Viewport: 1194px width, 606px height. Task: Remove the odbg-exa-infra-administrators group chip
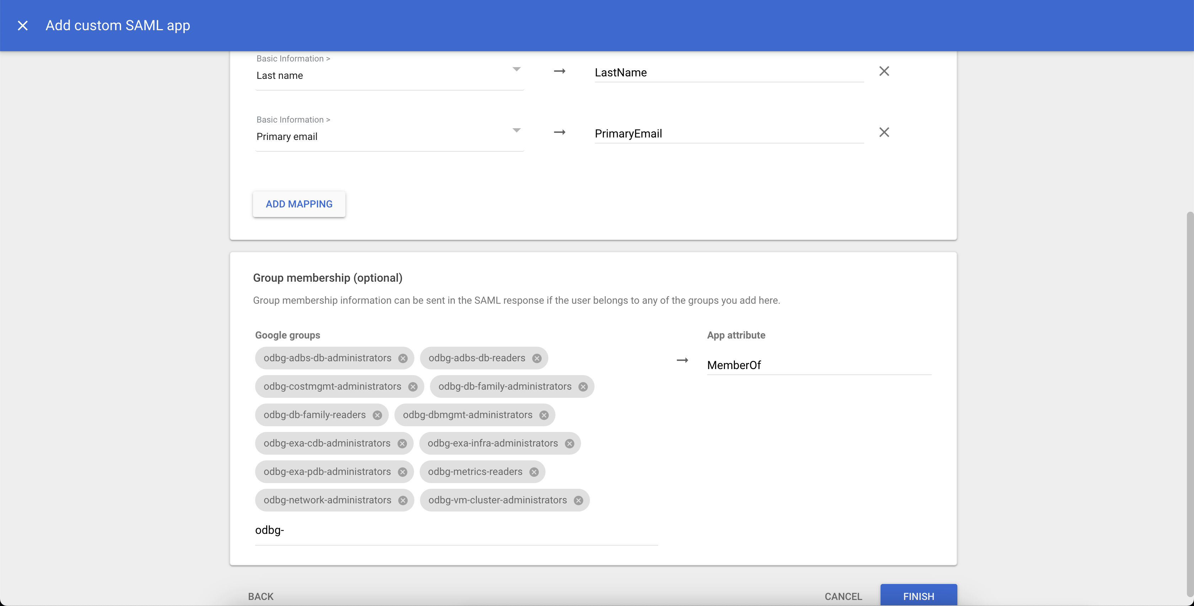point(570,443)
